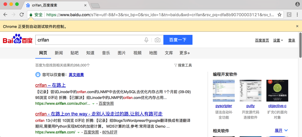Click the Chrome profile avatar icon
This screenshot has width=302, height=137.
[x=298, y=4]
